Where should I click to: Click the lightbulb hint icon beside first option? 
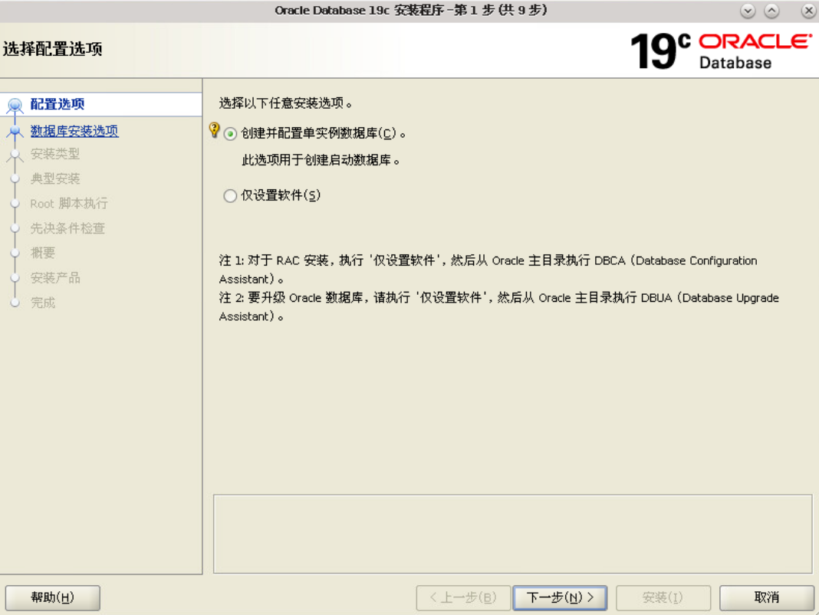214,130
